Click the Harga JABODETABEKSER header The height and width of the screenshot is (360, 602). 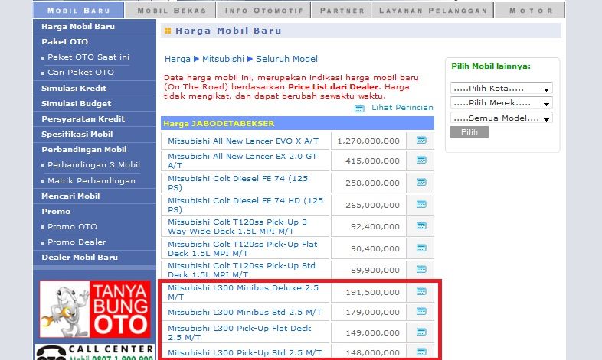pos(297,123)
